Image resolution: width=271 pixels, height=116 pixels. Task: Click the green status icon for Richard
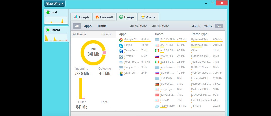point(48,30)
